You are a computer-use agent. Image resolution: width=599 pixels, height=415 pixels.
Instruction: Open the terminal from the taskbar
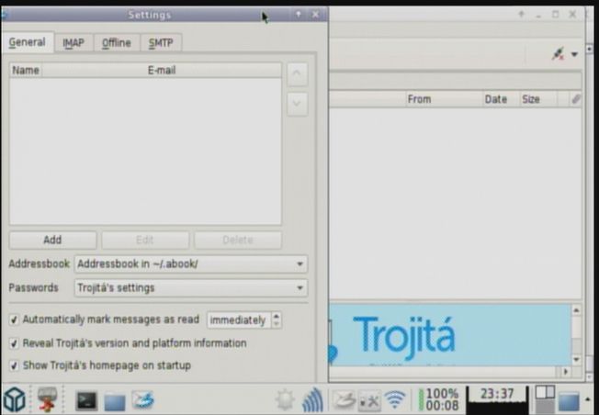[86, 400]
